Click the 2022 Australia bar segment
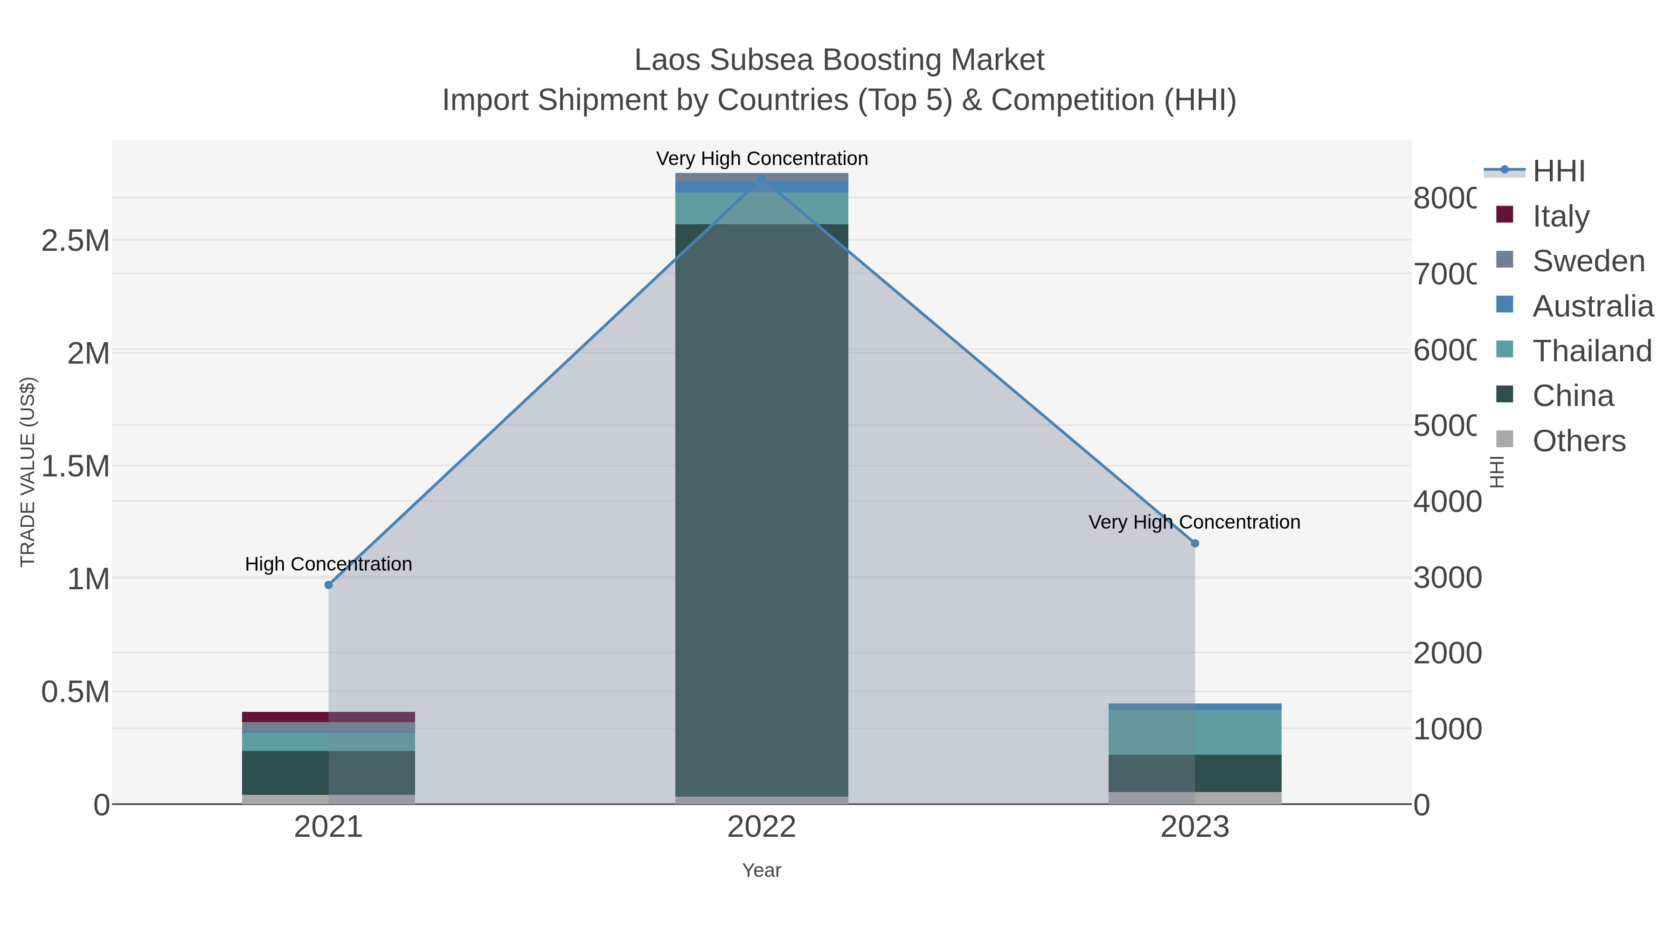The image size is (1679, 944). click(x=761, y=187)
